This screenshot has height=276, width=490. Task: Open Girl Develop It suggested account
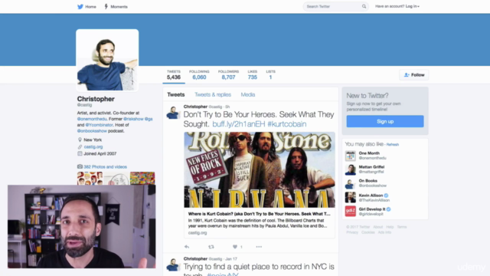pyautogui.click(x=372, y=209)
